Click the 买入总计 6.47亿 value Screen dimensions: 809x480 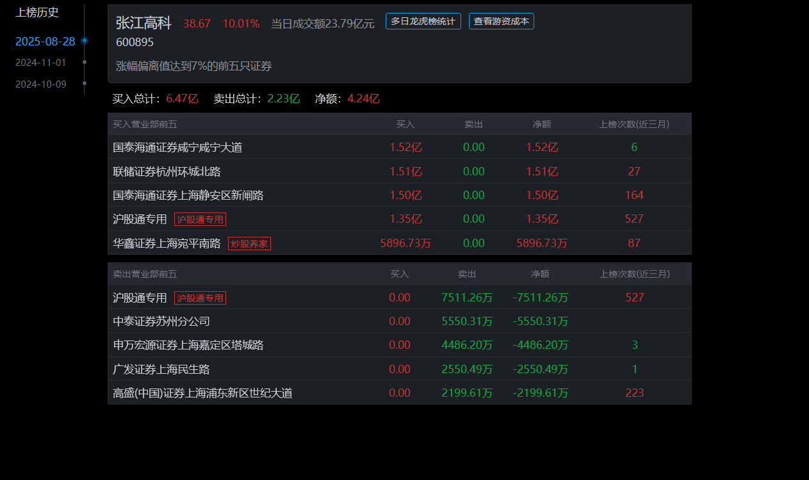coord(182,99)
